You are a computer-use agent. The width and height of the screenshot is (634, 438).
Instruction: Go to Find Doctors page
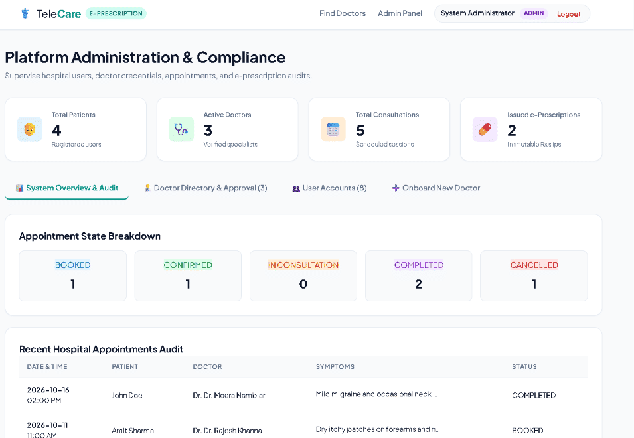(343, 13)
